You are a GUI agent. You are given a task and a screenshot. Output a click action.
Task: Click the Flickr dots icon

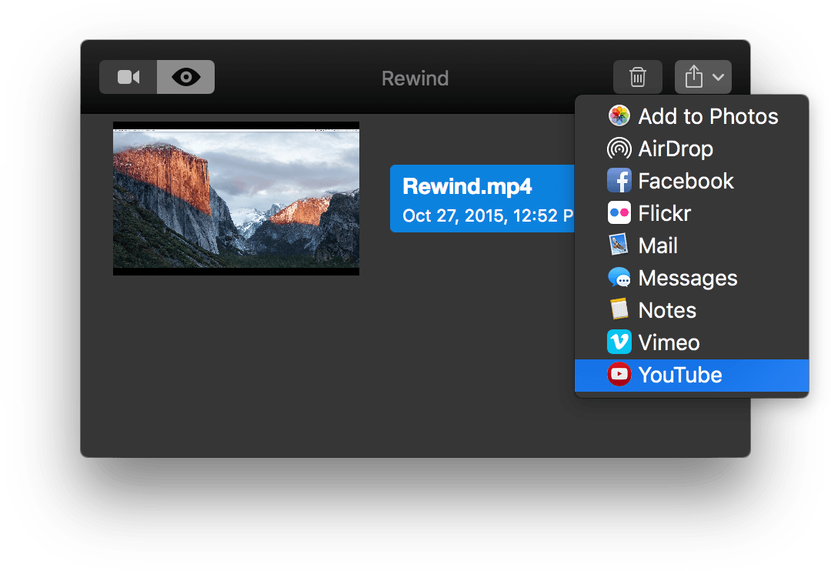pos(619,213)
